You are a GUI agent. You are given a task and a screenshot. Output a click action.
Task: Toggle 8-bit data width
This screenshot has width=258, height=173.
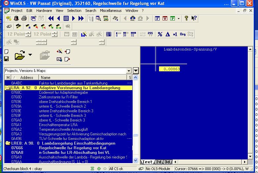(118, 34)
